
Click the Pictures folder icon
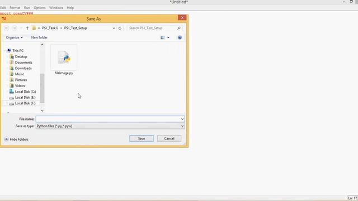click(12, 80)
